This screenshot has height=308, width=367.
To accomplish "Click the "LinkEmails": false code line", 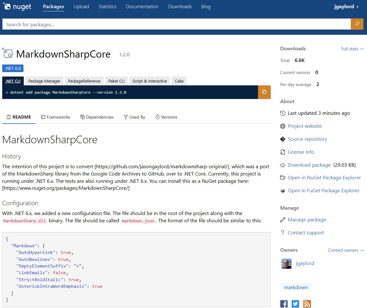I will 42,273.
